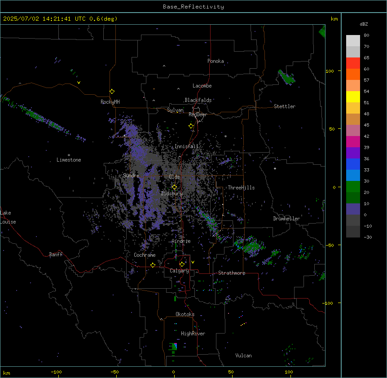Select the Sylvan label

tap(175, 110)
